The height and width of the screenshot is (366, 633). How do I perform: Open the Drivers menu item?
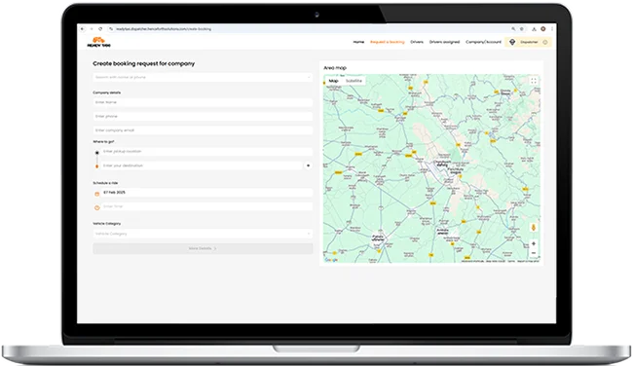(417, 42)
